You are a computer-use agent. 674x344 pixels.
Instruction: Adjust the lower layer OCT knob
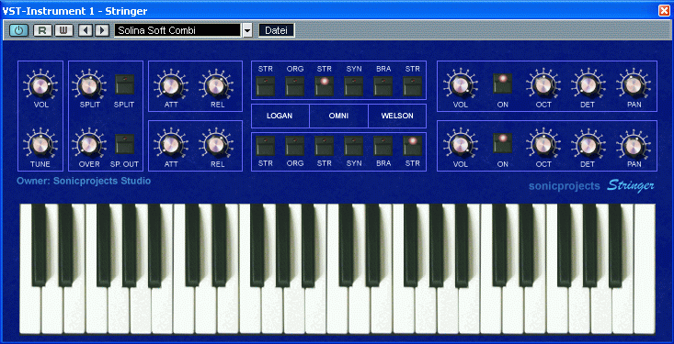click(543, 146)
